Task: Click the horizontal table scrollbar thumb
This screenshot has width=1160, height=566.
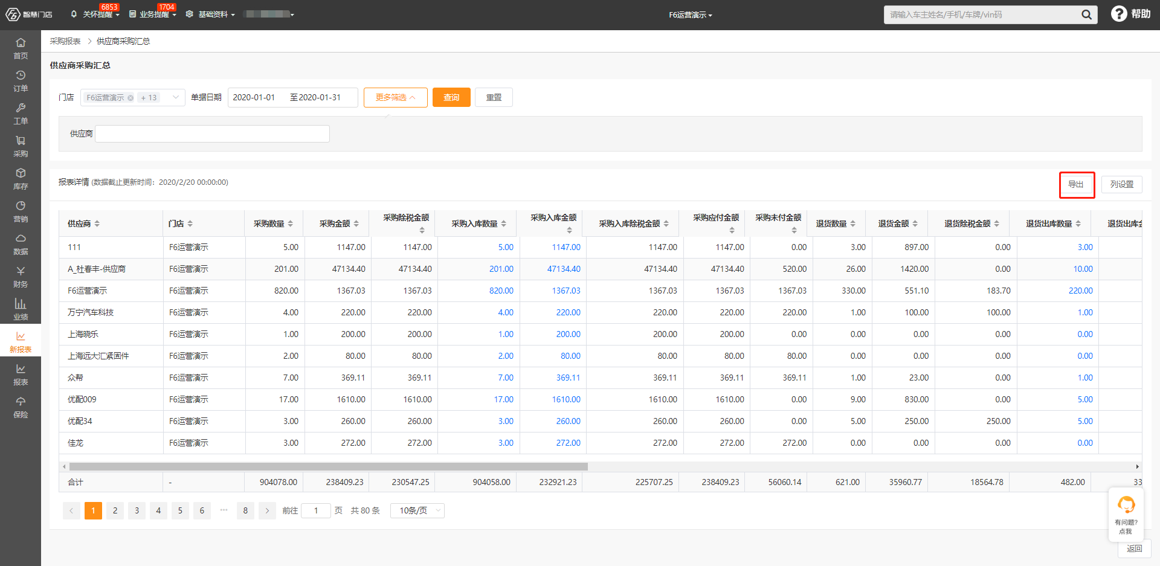Action: [x=329, y=466]
